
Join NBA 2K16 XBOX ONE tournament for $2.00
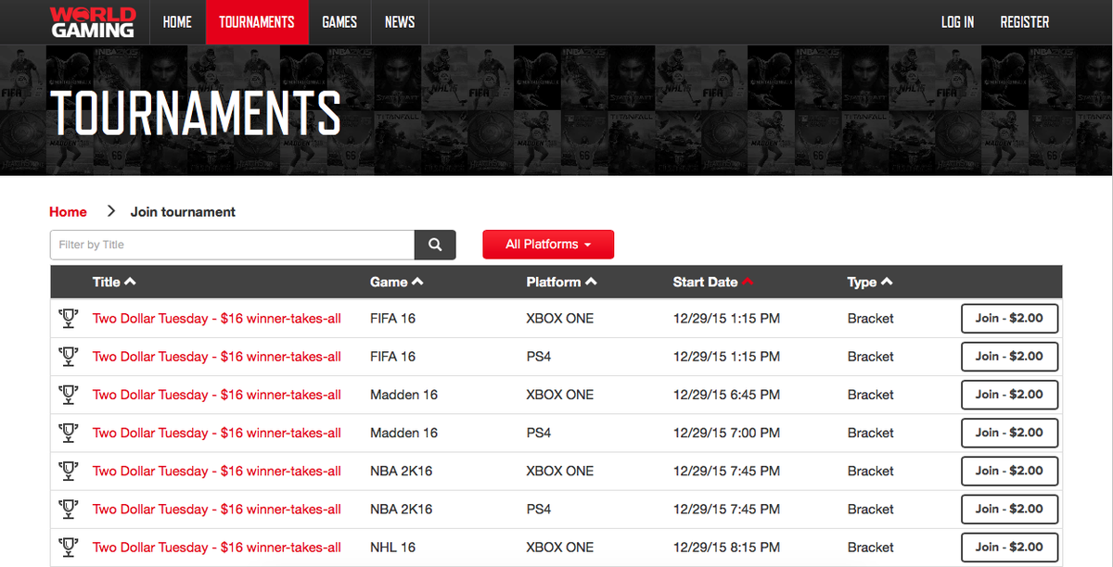tap(1009, 471)
